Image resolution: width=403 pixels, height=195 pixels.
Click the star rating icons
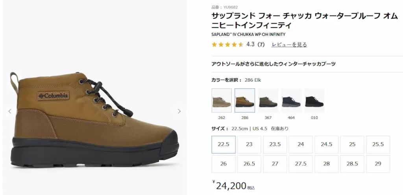pyautogui.click(x=227, y=45)
